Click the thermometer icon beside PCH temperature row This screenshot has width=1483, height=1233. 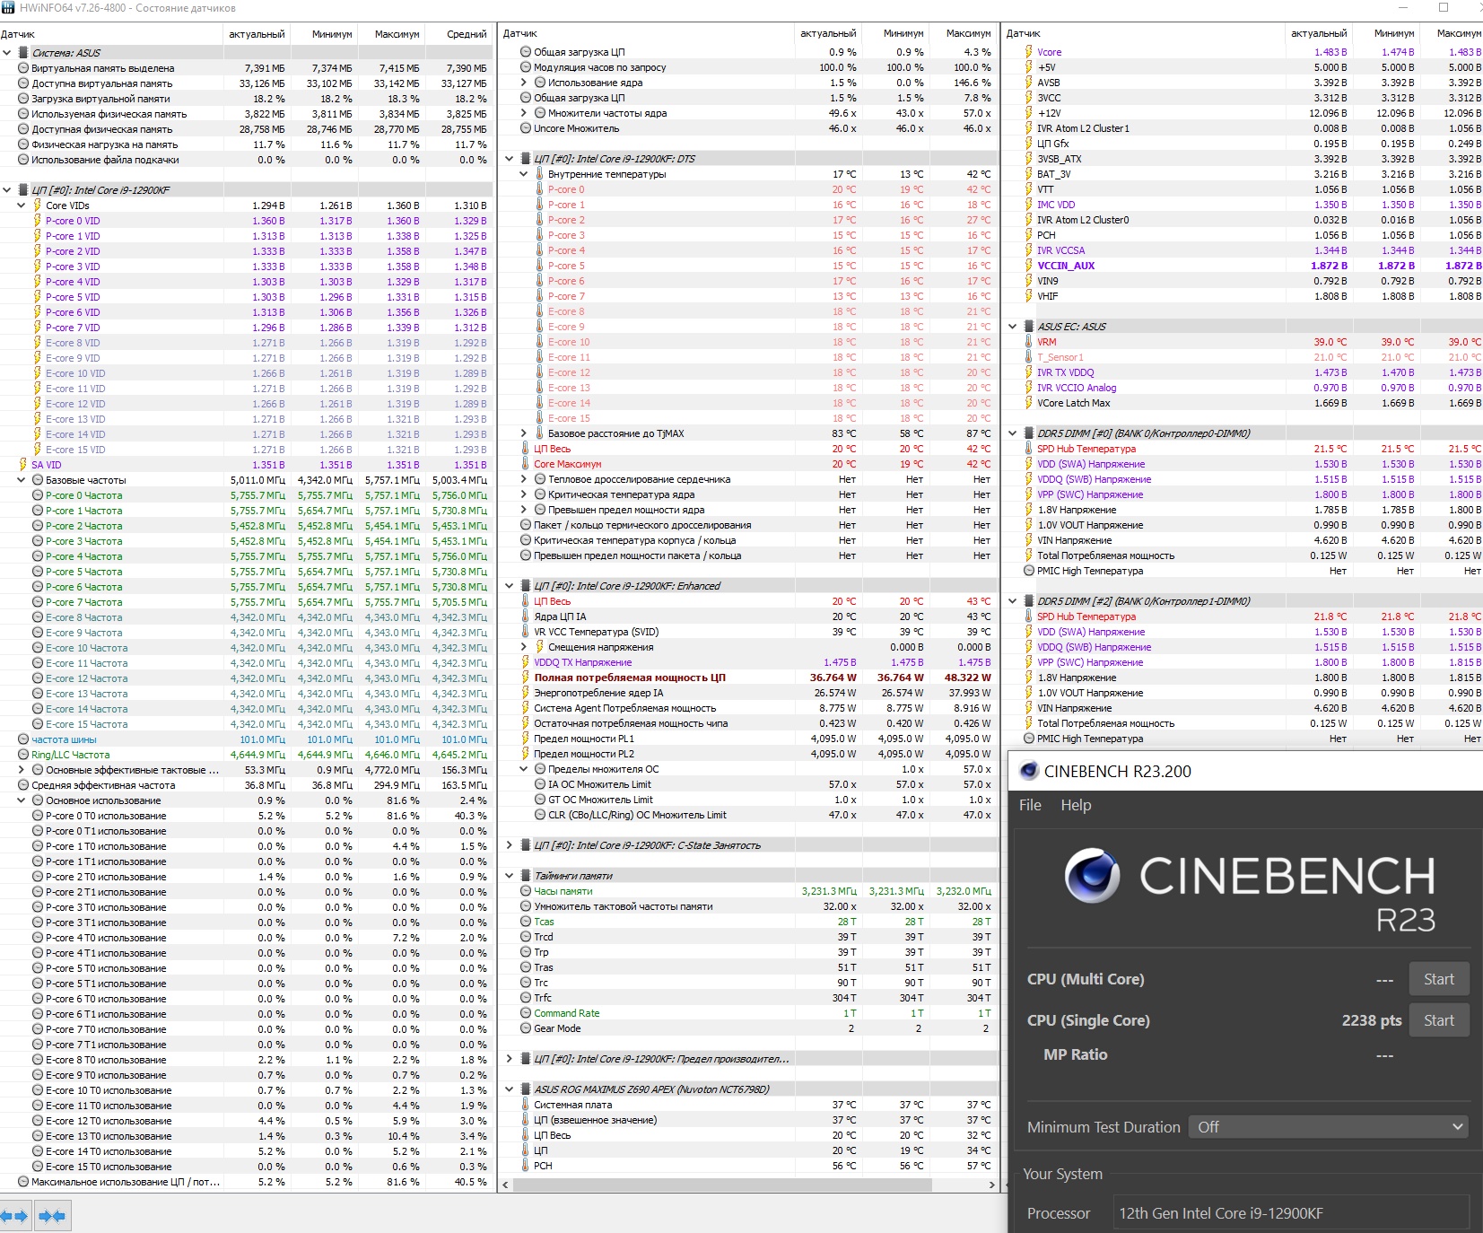[x=526, y=1166]
